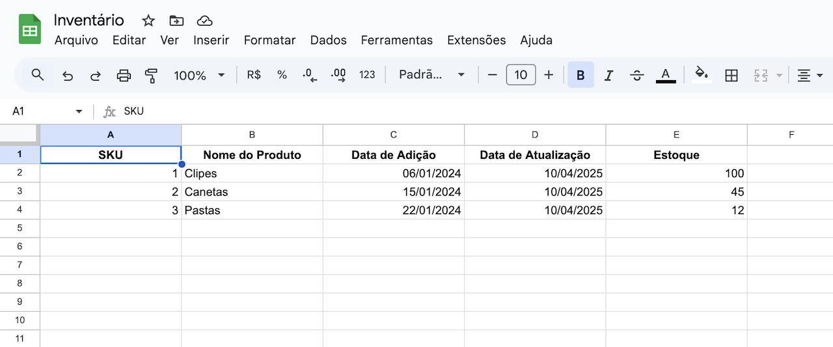The width and height of the screenshot is (833, 347).
Task: Click the R$ currency format button
Action: (254, 76)
